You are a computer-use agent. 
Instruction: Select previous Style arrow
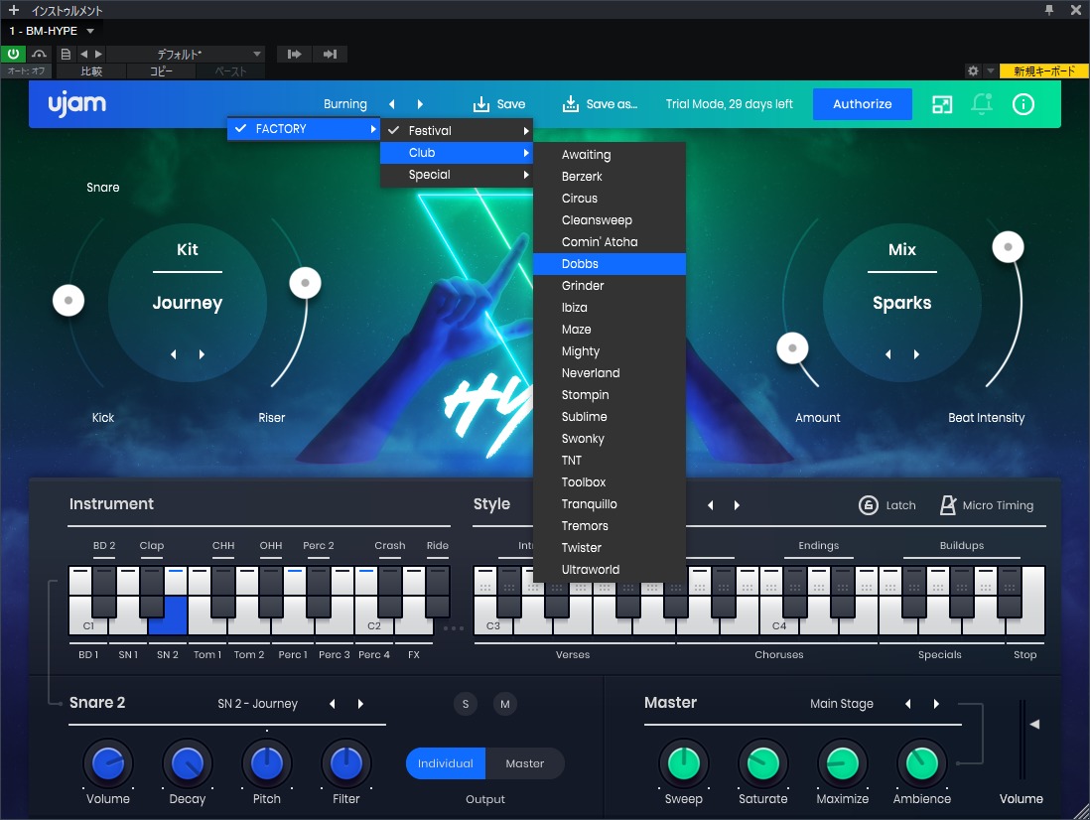coord(711,505)
